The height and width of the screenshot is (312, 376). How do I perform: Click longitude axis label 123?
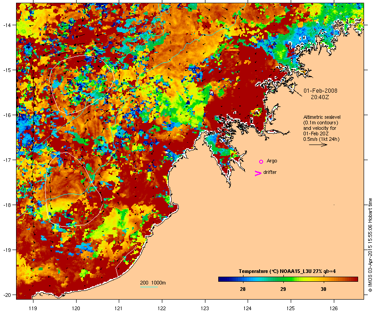205,308
